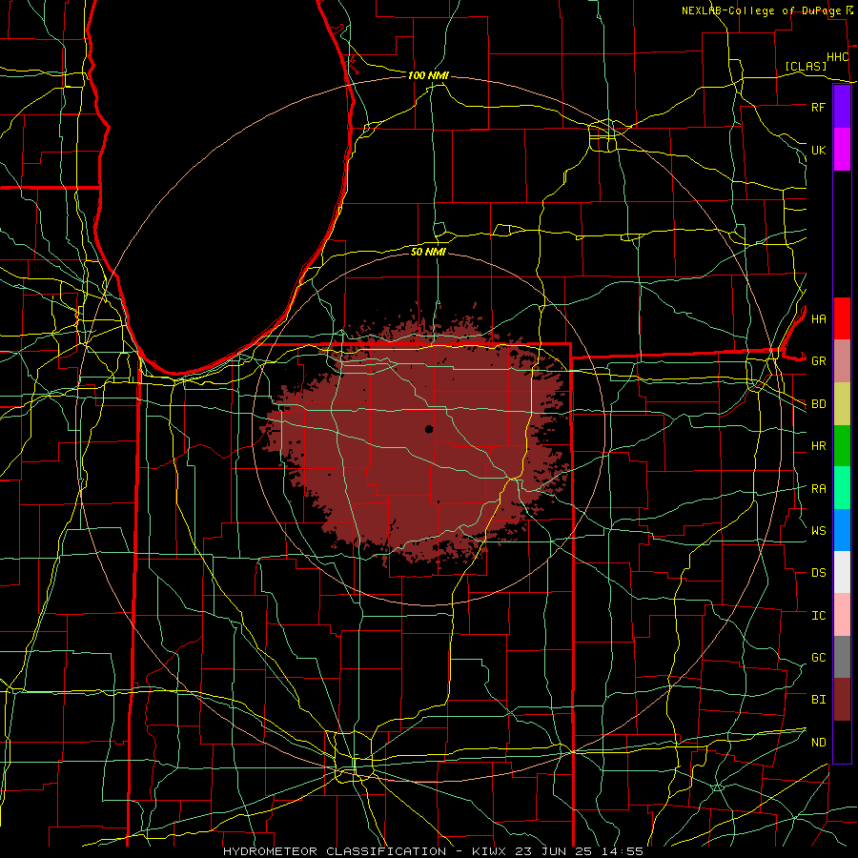
Task: Pick the HR green legend swatch
Action: pyautogui.click(x=842, y=446)
